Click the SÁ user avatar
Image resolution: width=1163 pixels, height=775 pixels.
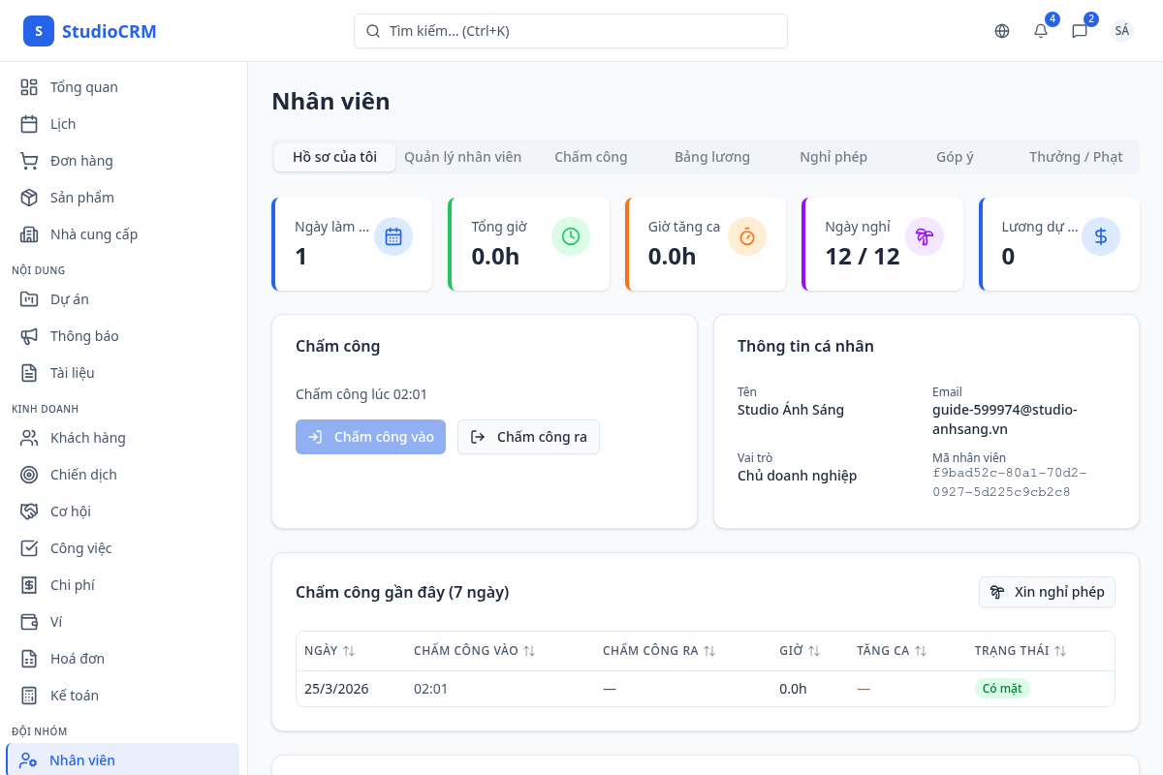click(1121, 31)
